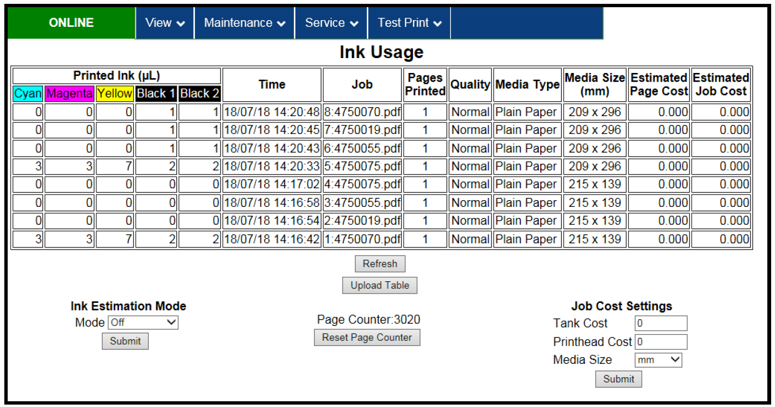The height and width of the screenshot is (407, 775).
Task: Select job 3:4750055.pdf
Action: (362, 203)
